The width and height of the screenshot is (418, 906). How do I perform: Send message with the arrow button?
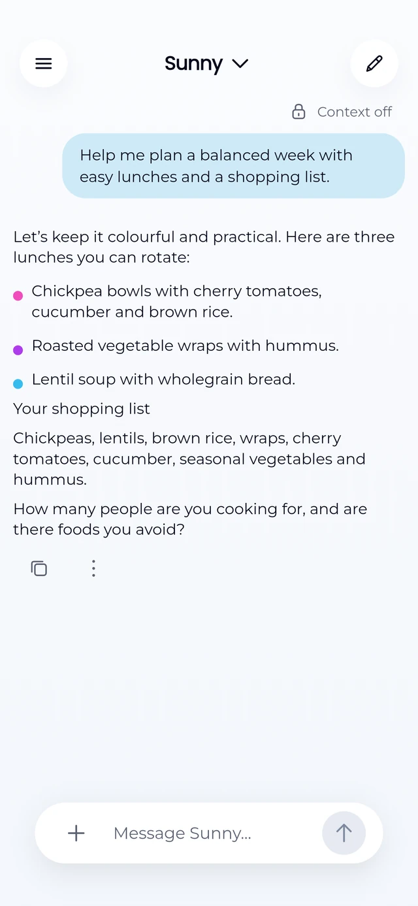coord(344,833)
